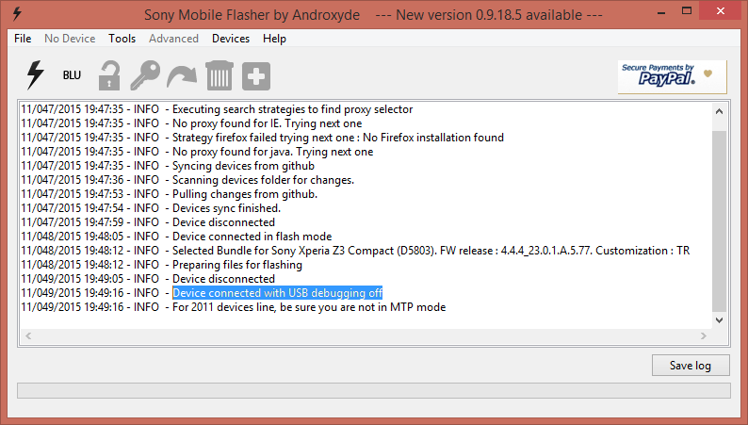This screenshot has height=425, width=748.
Task: Click the horizontal scrollbar right arrow
Action: 704,335
